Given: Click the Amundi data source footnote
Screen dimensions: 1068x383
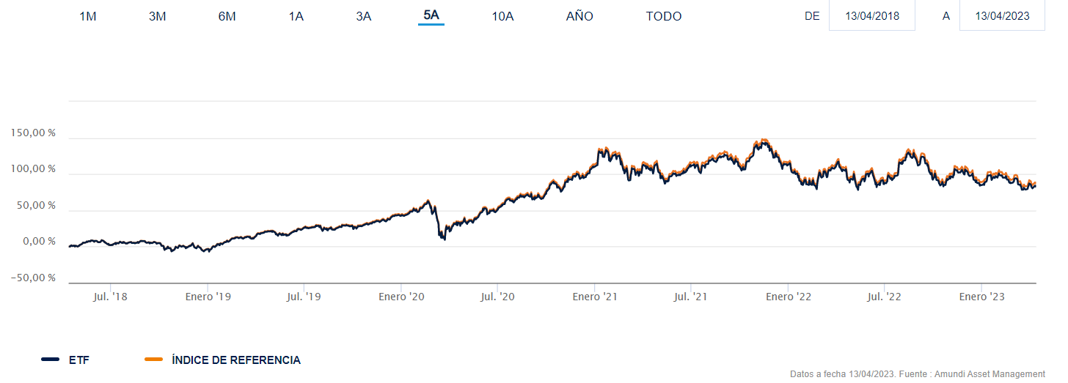Looking at the screenshot, I should [917, 374].
